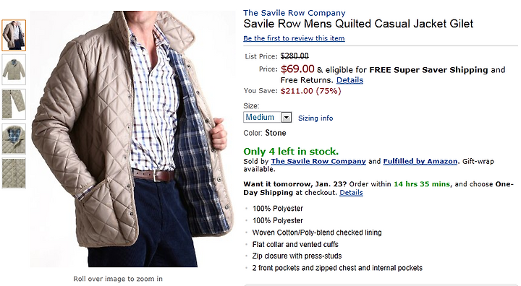Select the first thumbnail of the jacket worn open

tap(14, 35)
